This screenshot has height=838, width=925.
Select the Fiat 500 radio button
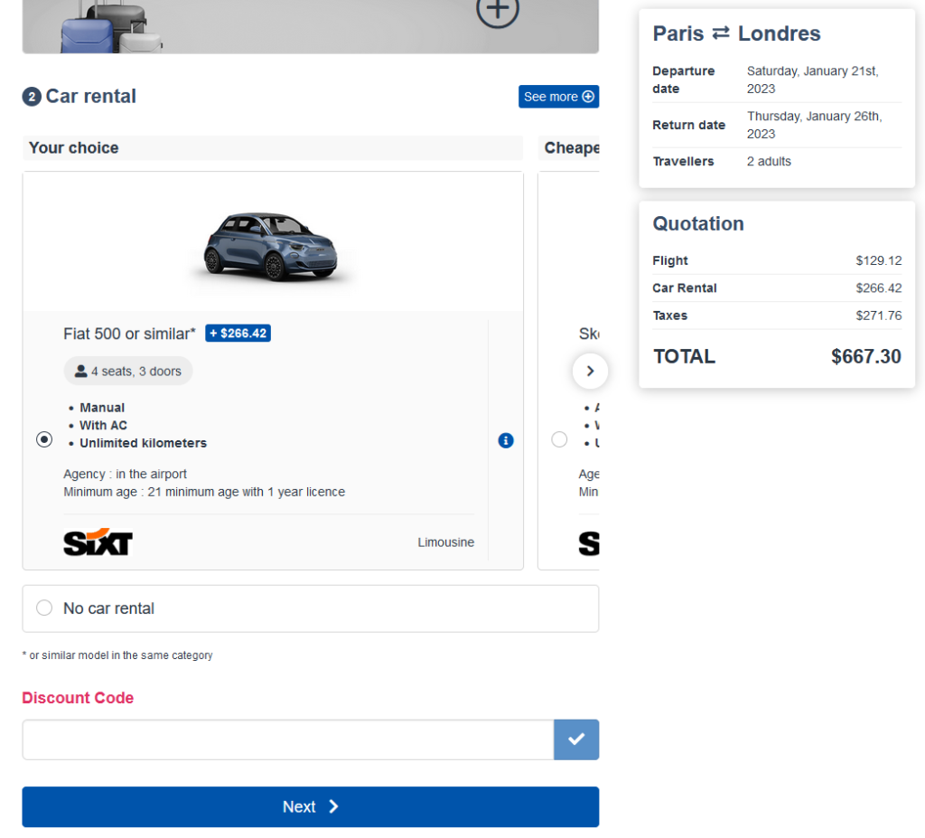44,439
